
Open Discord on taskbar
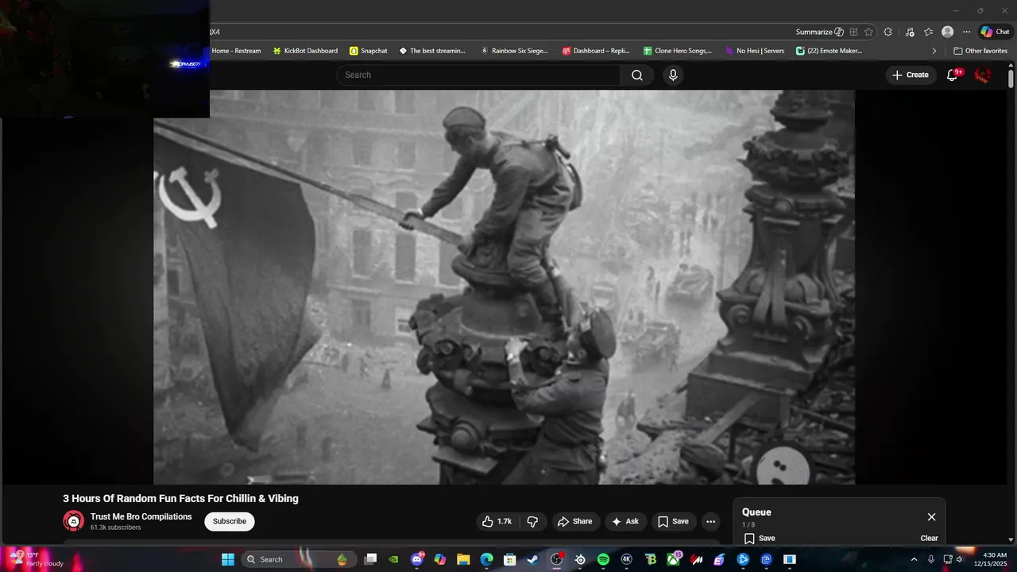(x=417, y=559)
